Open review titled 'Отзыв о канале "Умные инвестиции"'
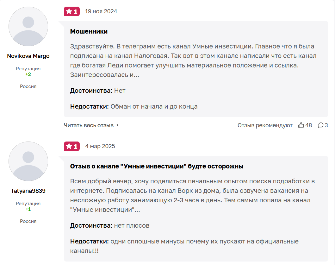Screen dimensions: 335x265 (157, 166)
